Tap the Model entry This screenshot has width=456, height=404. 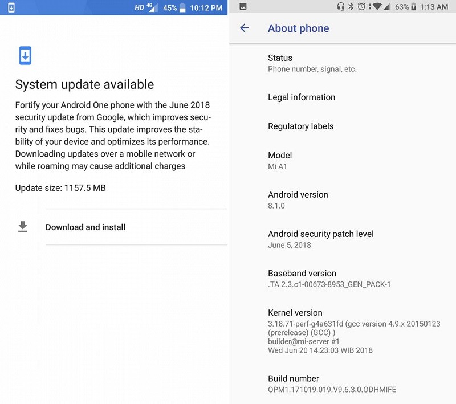click(343, 161)
